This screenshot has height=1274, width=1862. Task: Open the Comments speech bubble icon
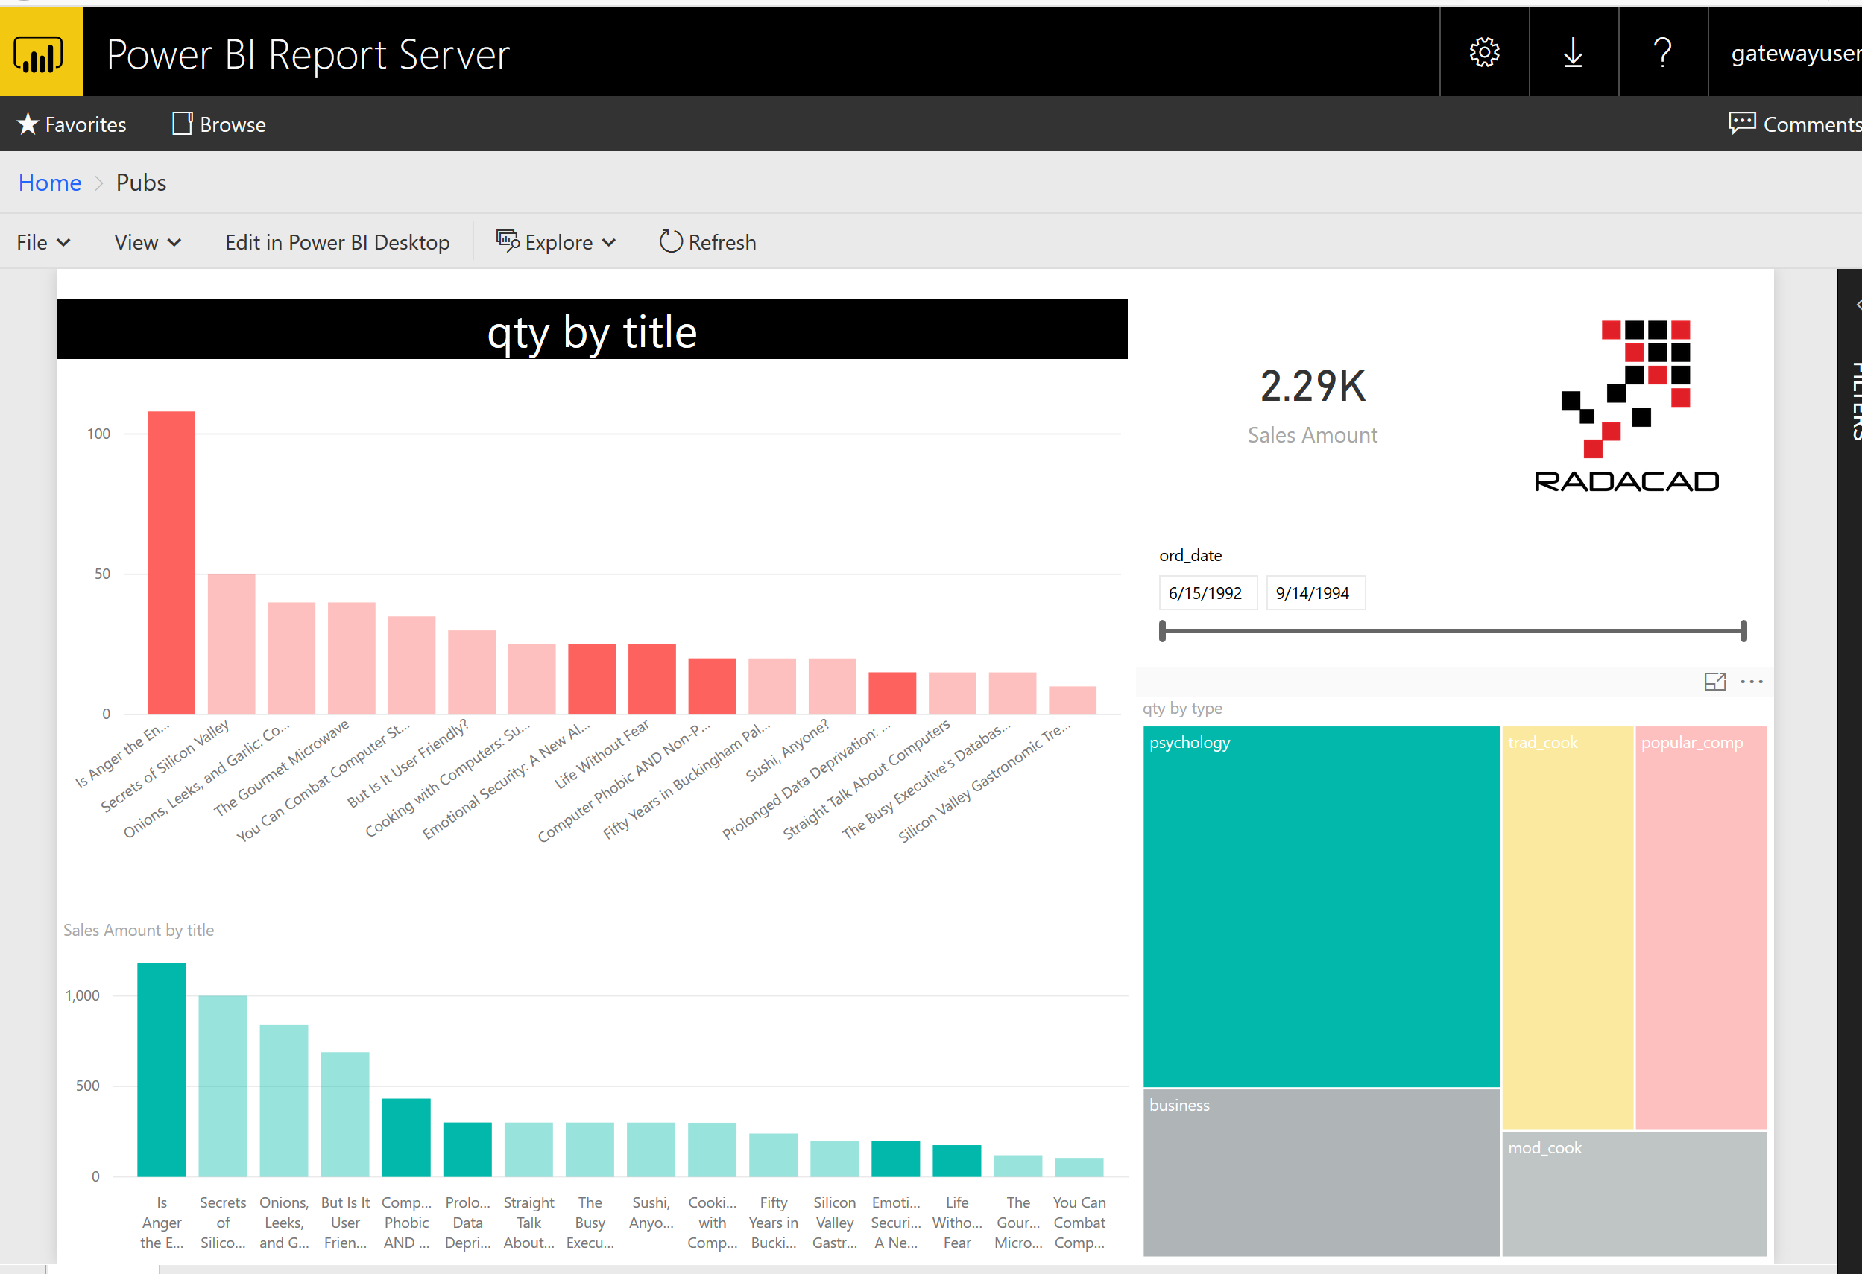1741,124
